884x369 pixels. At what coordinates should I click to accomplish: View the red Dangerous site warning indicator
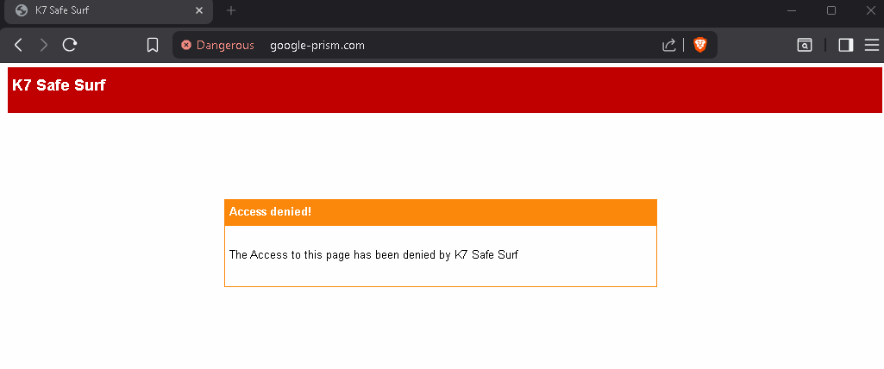(217, 45)
